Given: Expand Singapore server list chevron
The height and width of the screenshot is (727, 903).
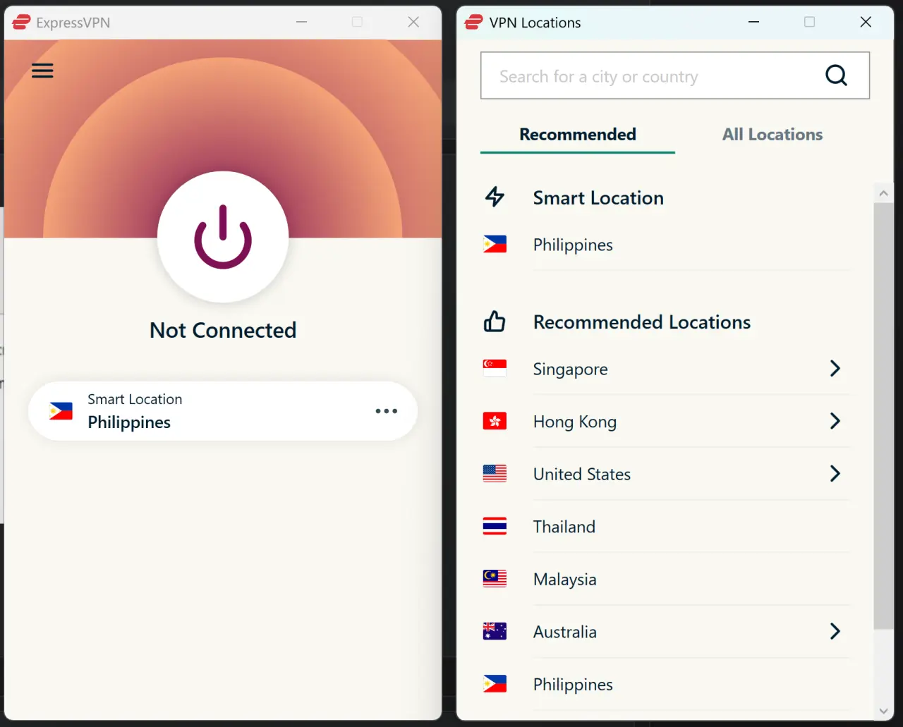Looking at the screenshot, I should coord(835,368).
